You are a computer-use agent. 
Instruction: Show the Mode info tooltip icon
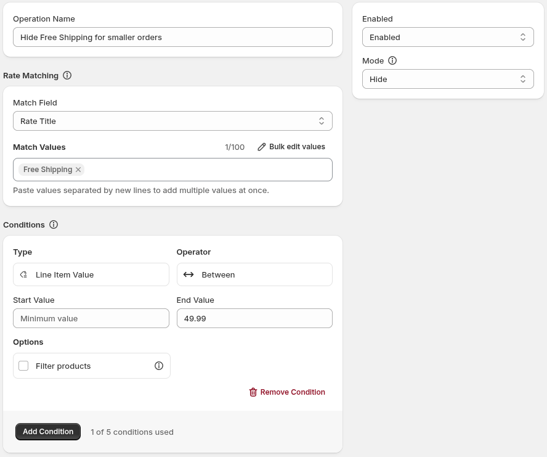click(392, 60)
